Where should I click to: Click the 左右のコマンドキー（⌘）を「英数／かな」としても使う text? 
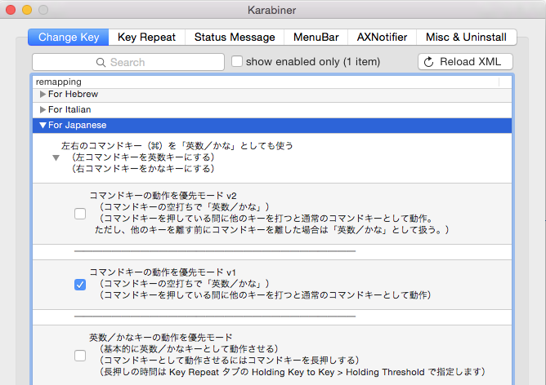point(177,145)
